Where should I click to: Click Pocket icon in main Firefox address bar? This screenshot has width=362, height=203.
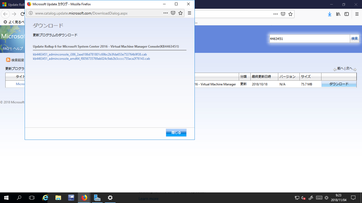283,14
